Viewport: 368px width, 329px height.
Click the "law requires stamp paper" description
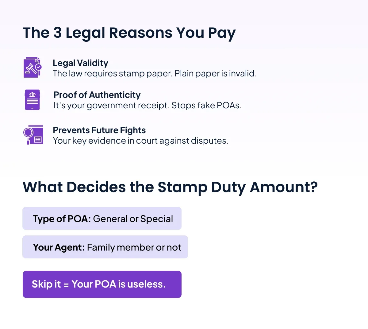155,74
